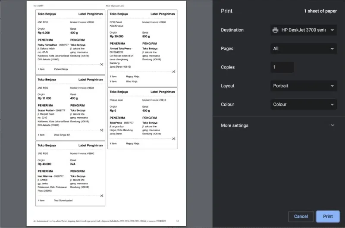Click the Copies number field
The height and width of the screenshot is (228, 345).
point(282,67)
